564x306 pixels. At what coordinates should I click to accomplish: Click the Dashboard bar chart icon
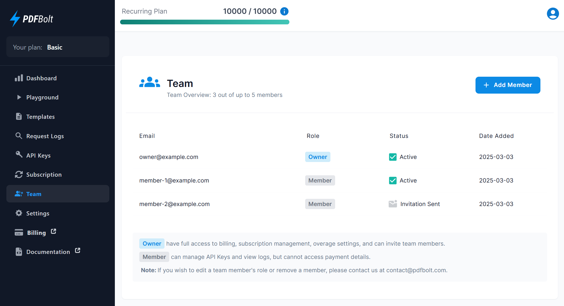19,78
